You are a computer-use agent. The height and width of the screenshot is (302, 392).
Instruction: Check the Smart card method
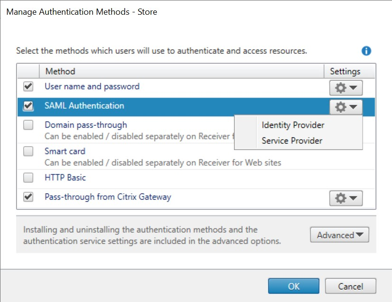(x=28, y=151)
